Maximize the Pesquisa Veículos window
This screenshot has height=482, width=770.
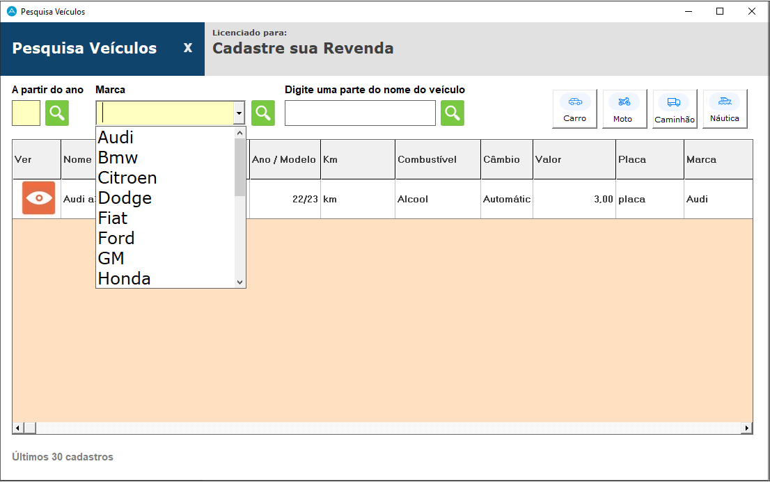click(x=720, y=11)
